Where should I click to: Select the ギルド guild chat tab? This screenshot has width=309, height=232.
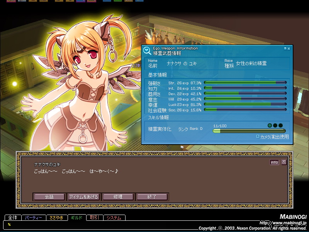click(76, 218)
